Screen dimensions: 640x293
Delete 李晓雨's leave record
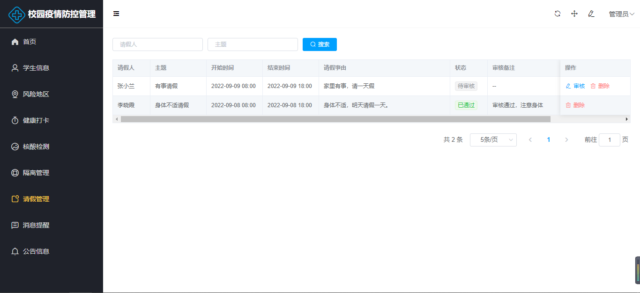[x=575, y=105]
